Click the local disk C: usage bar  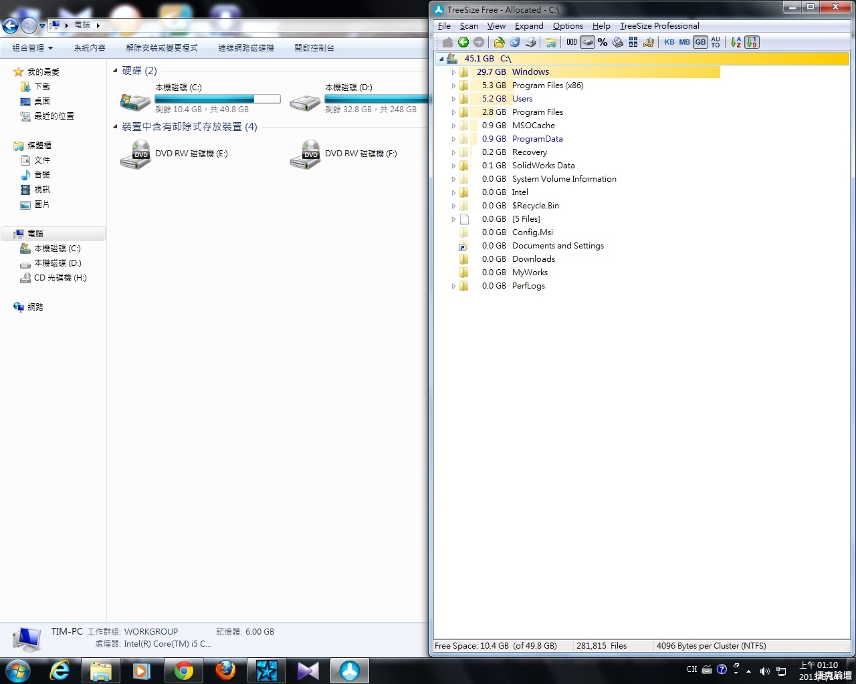pos(217,99)
